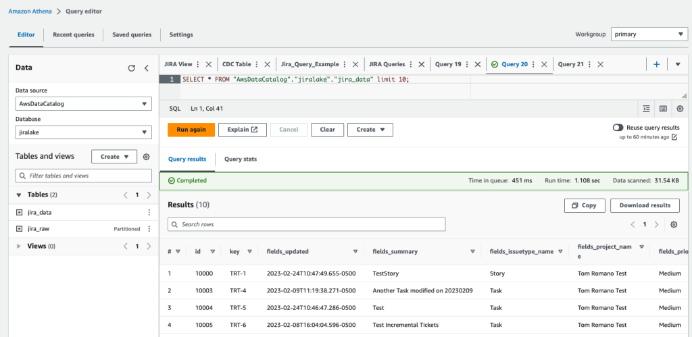The width and height of the screenshot is (692, 337).
Task: Open the JIRA Queries tab options menu
Action: [410, 64]
